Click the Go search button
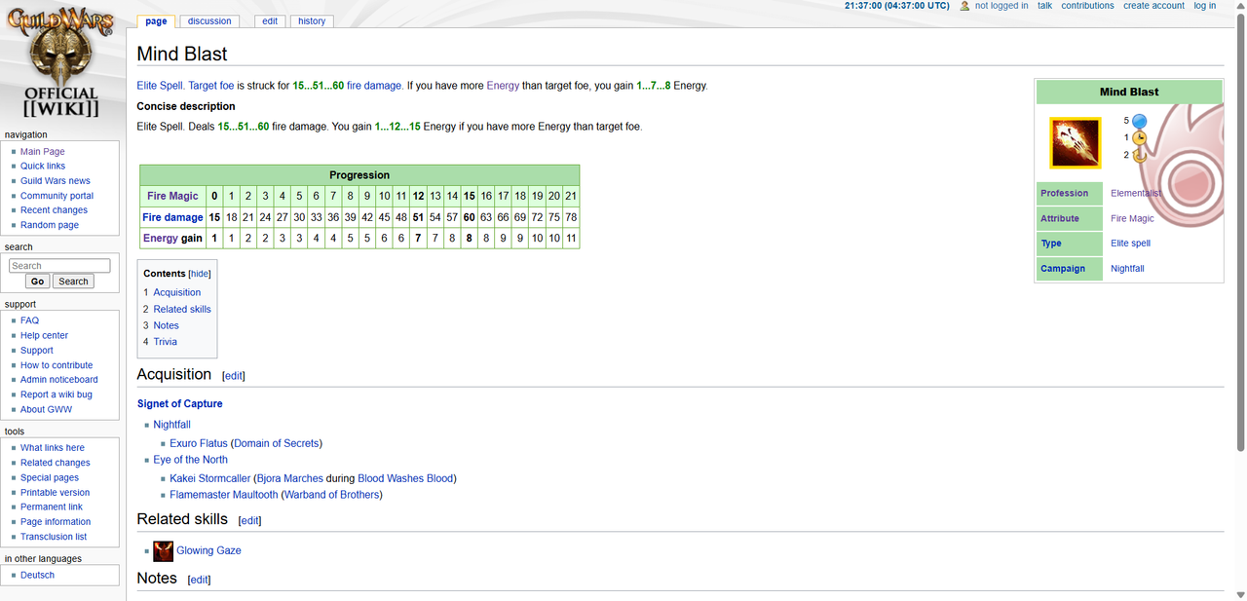 coord(37,282)
